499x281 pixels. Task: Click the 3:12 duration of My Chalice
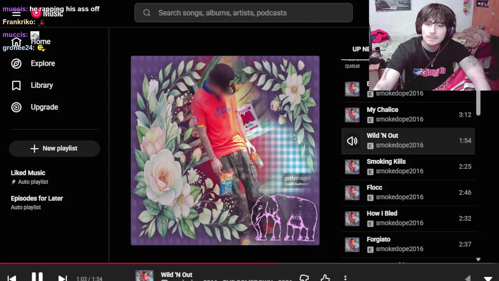point(465,115)
